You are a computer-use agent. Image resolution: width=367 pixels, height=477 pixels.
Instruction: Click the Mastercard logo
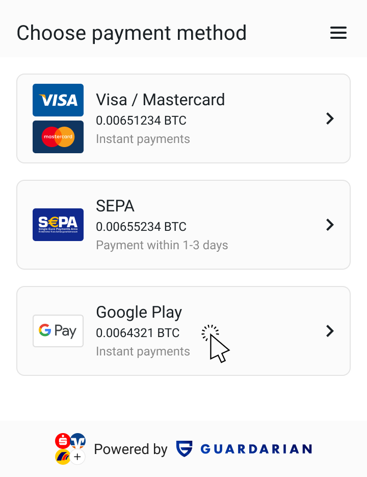pyautogui.click(x=58, y=137)
